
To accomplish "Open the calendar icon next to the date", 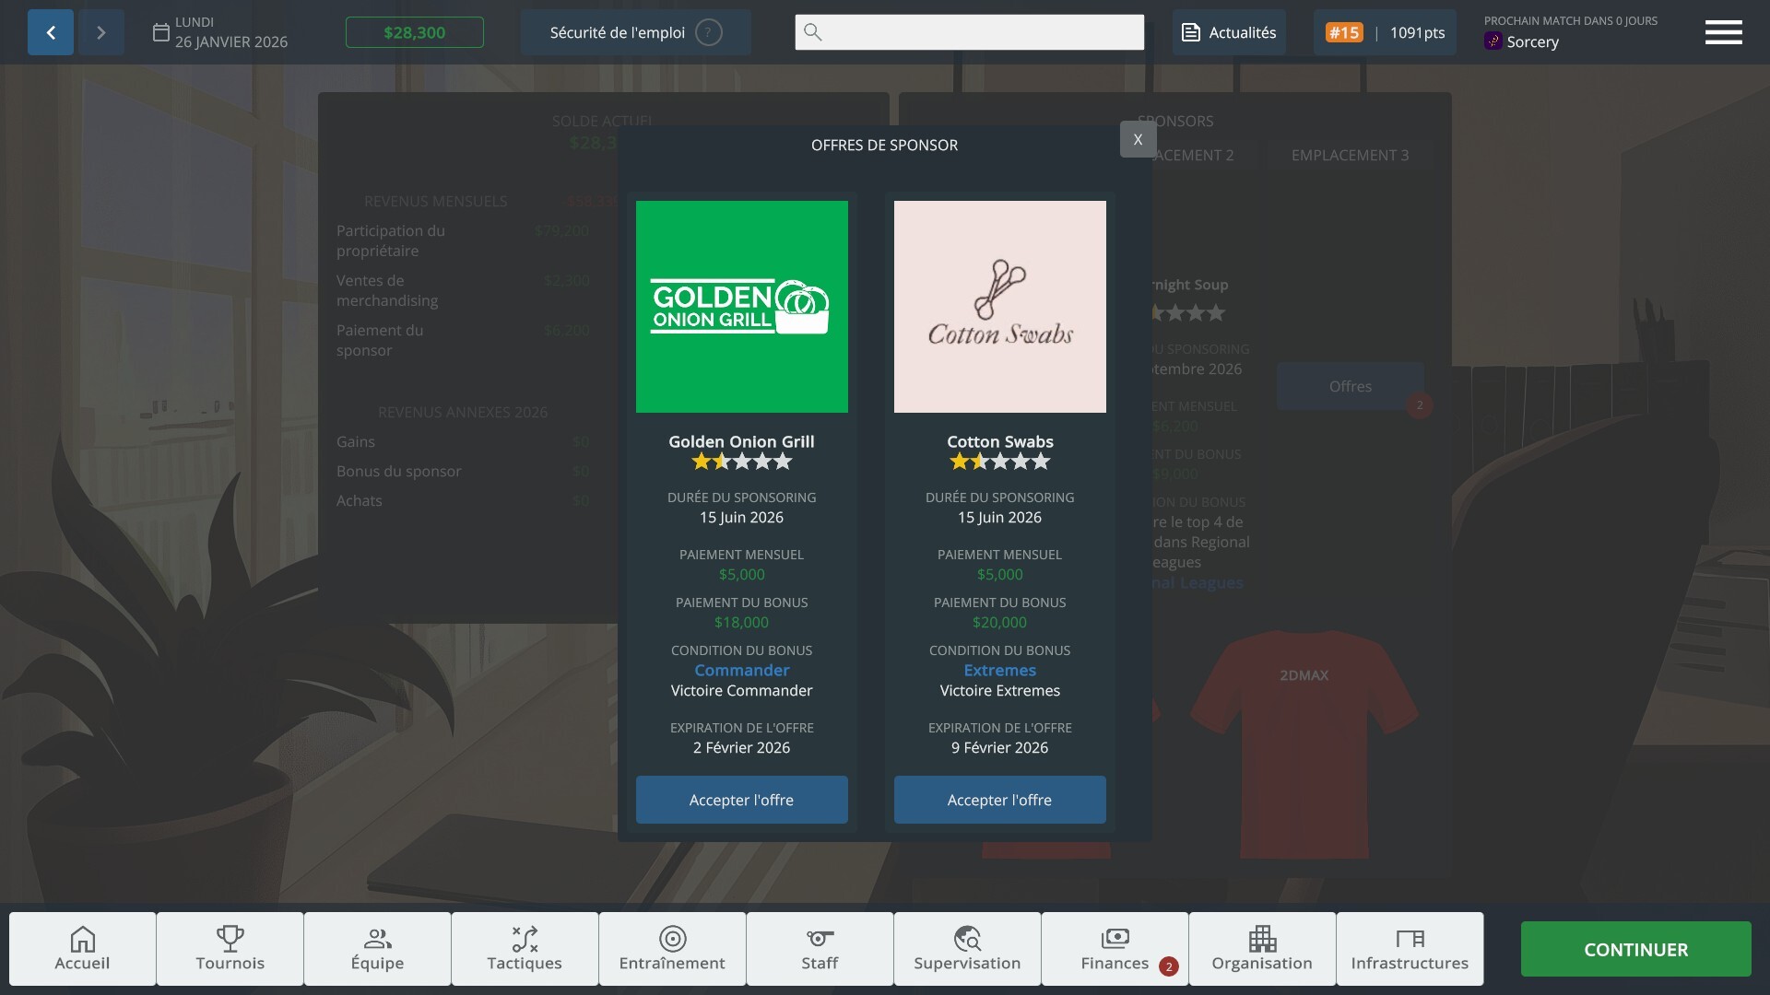I will pyautogui.click(x=160, y=33).
